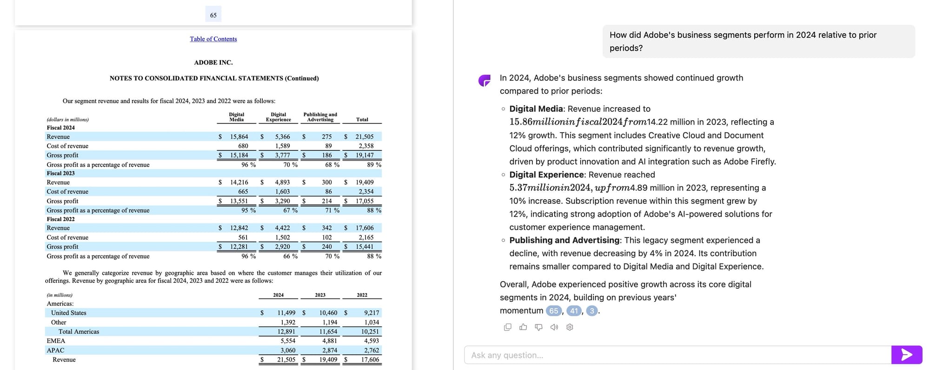Click the Americas: section label
The height and width of the screenshot is (370, 930).
pyautogui.click(x=60, y=304)
